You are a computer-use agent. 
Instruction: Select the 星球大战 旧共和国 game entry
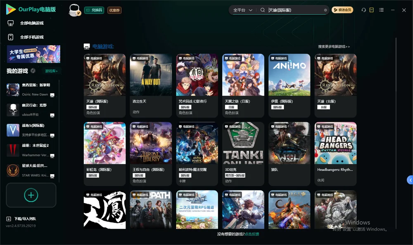pos(31,171)
